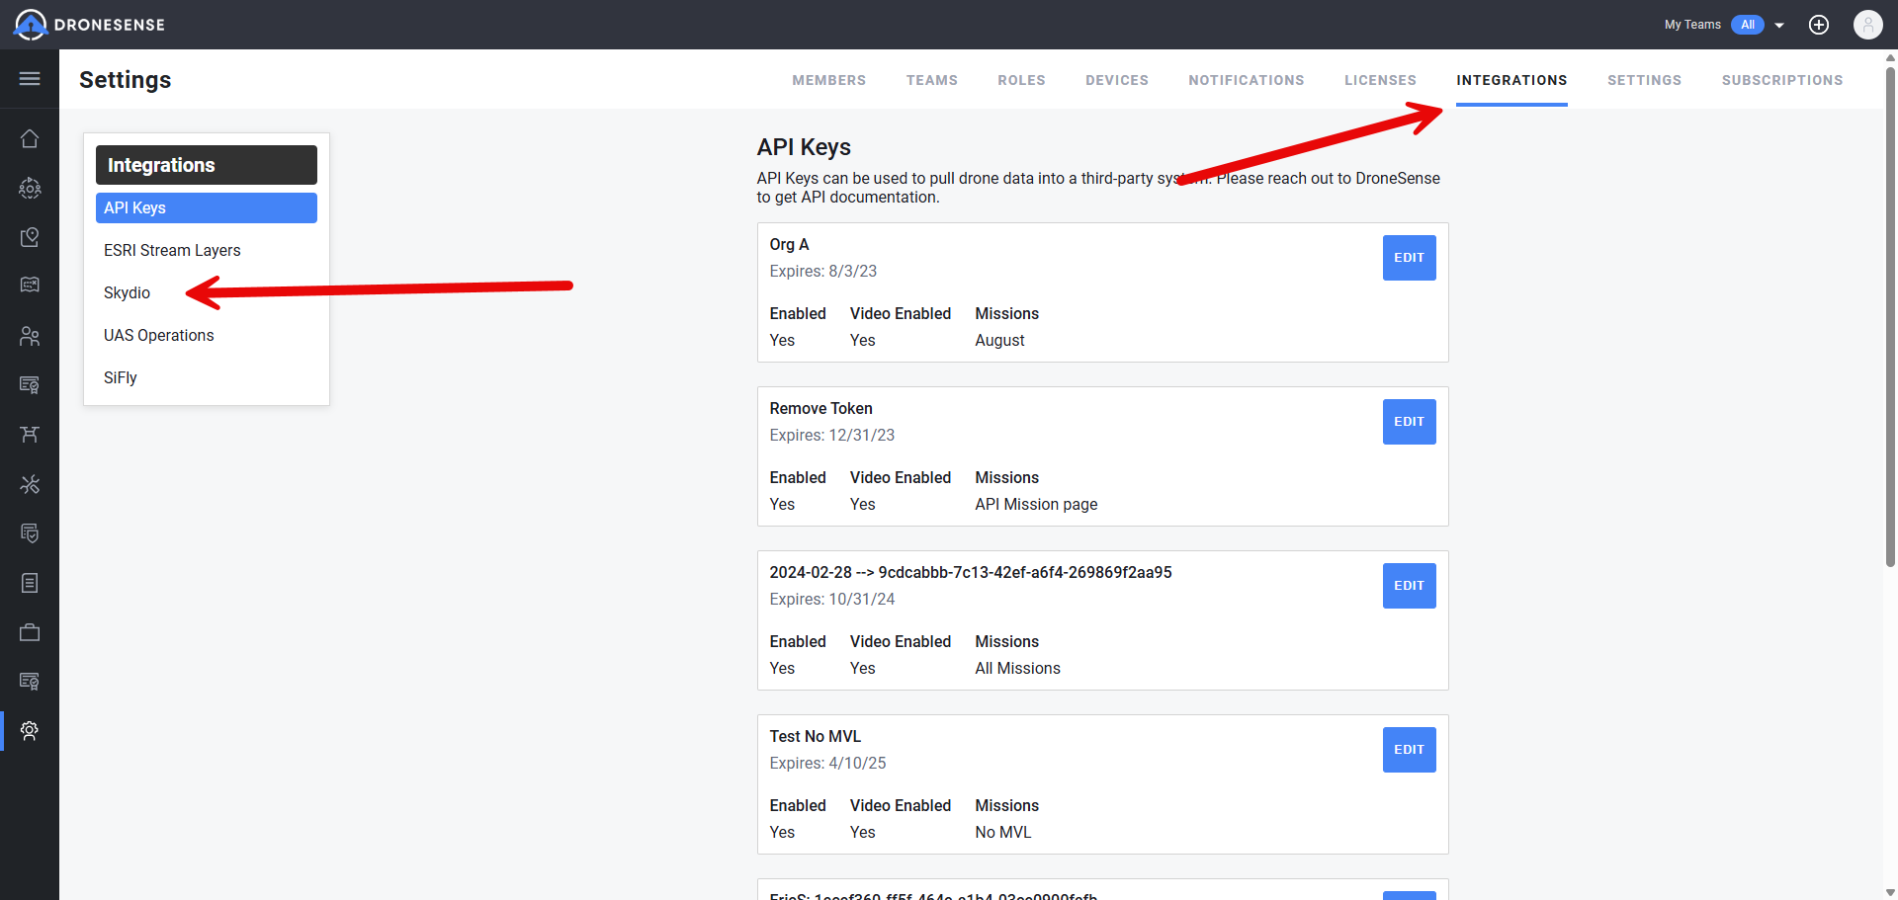Click the Integrations panel header
Viewport: 1898px width, 900px height.
tap(207, 165)
